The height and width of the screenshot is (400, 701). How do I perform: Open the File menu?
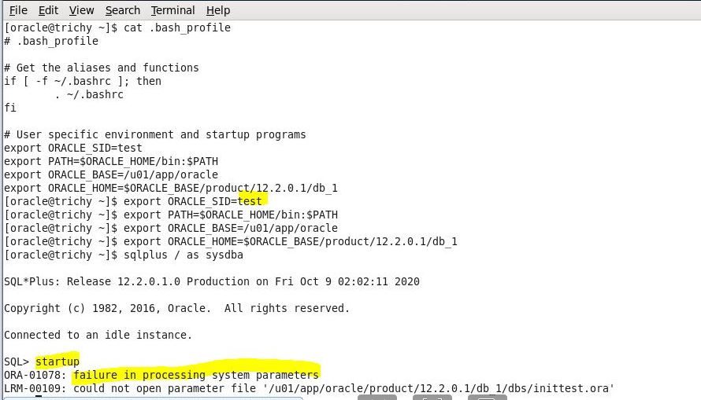(18, 10)
